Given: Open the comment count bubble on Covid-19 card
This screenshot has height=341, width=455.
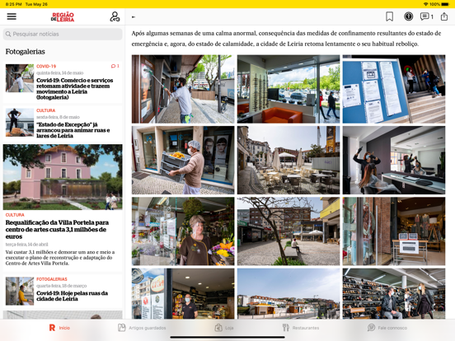Looking at the screenshot, I should coord(115,66).
